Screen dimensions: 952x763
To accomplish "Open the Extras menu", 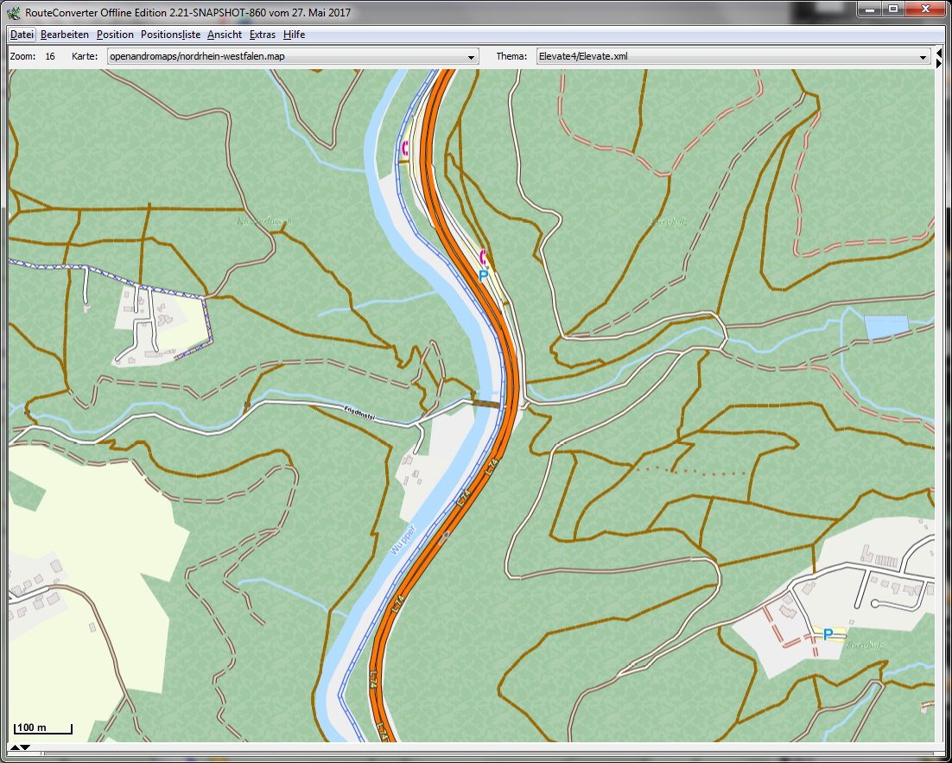I will pos(263,35).
